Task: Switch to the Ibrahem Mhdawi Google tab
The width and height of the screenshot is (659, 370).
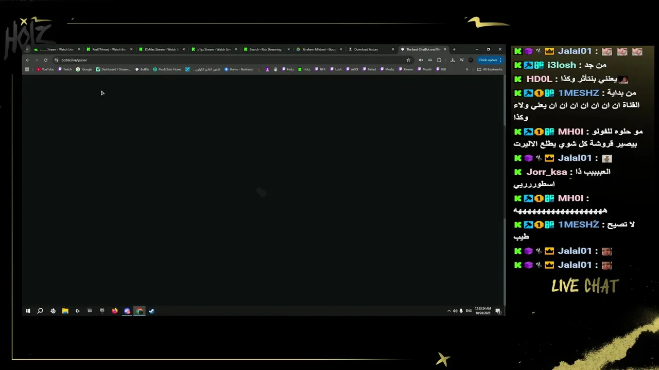Action: tap(319, 49)
